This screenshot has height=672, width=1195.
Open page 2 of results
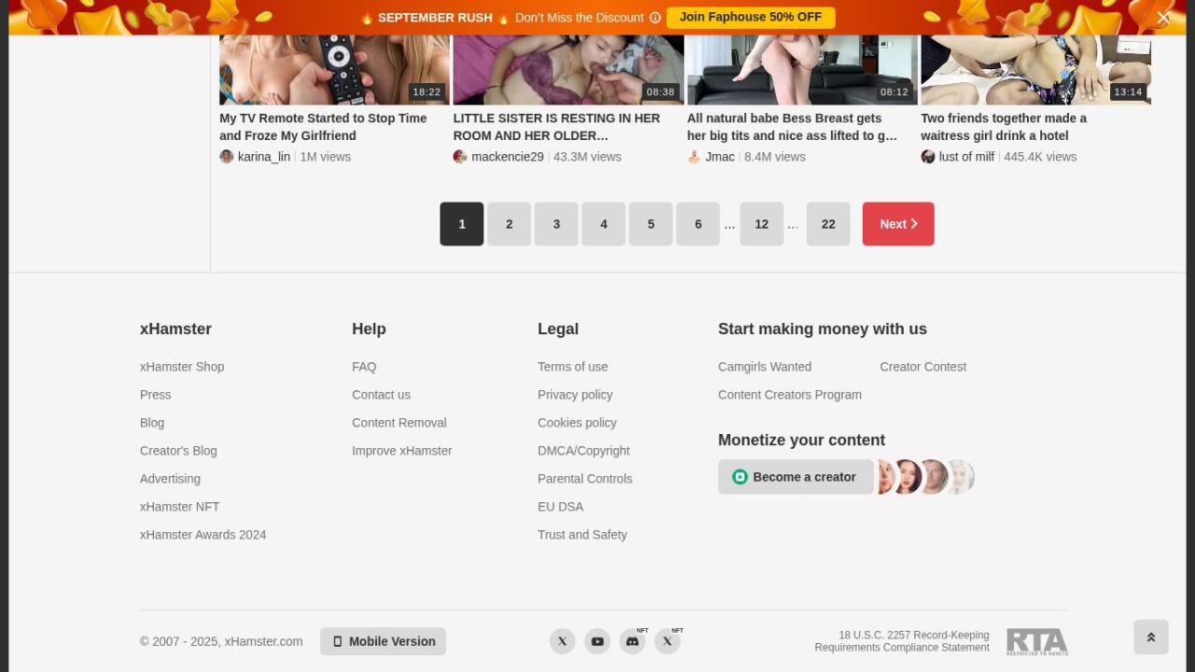click(x=509, y=223)
